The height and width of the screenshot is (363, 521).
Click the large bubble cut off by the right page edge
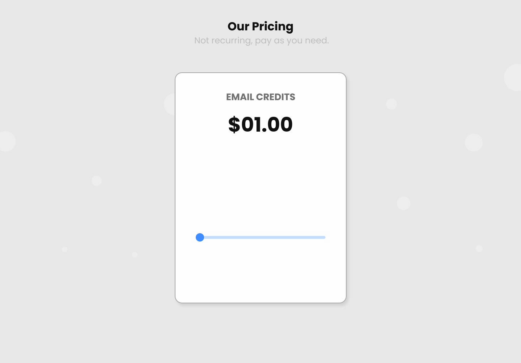pos(514,77)
